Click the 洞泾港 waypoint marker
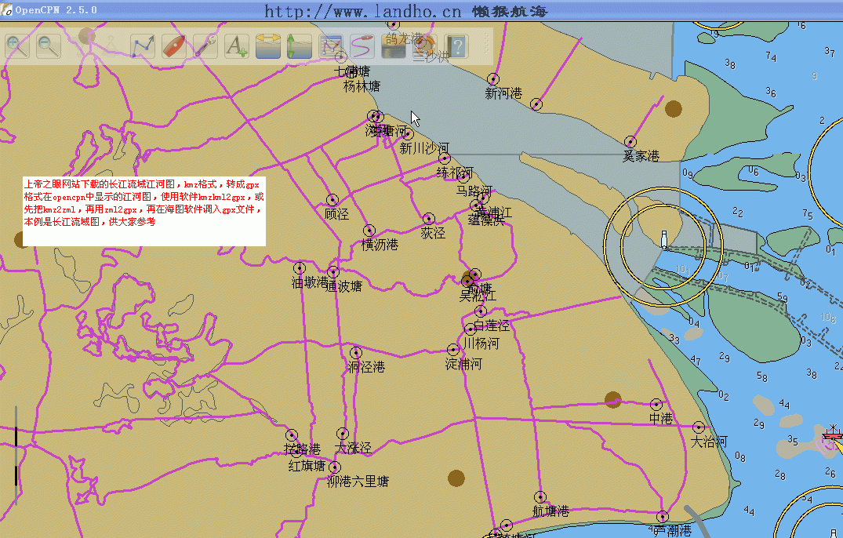843x538 pixels. pos(355,353)
